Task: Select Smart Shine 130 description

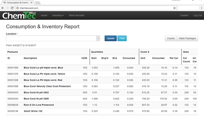Action: point(33,111)
